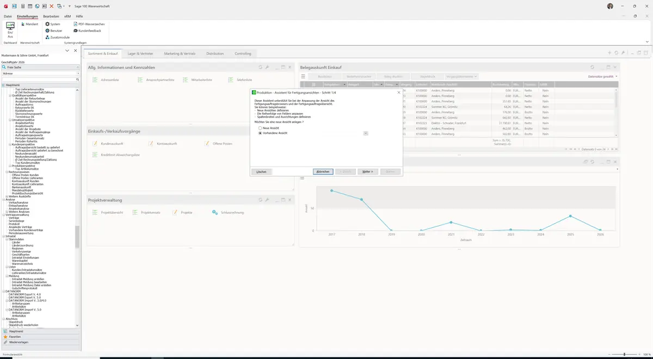Viewport: 653px width, 359px height.
Task: Open Datensätze gewählt dropdown
Action: (603, 77)
